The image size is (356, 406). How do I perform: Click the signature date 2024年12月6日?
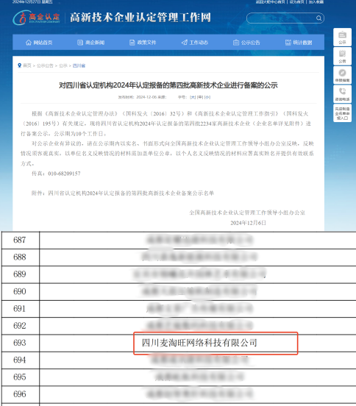coord(249,223)
